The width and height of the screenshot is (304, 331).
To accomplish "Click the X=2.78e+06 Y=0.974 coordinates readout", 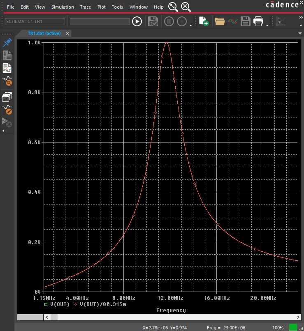I will click(x=165, y=328).
